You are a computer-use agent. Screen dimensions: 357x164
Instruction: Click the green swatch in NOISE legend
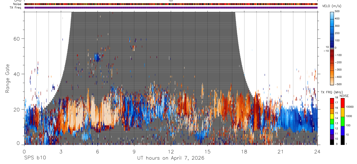[342, 121]
